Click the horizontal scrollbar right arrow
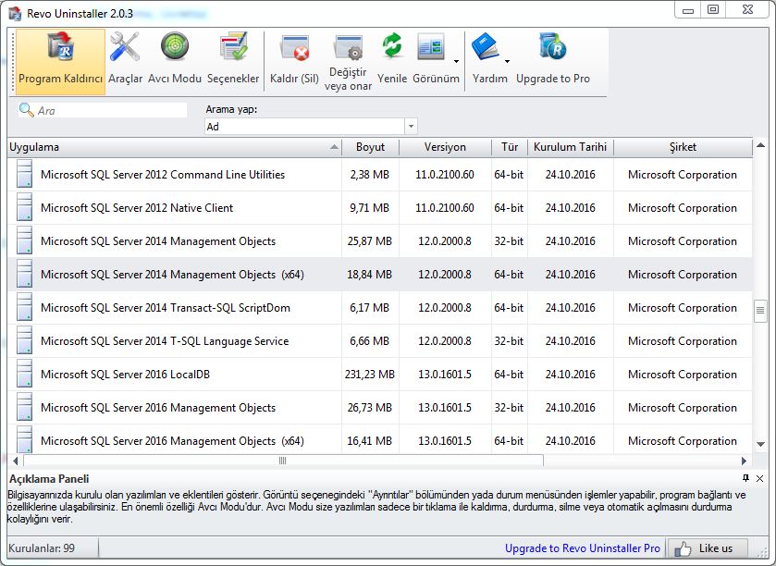 (744, 461)
